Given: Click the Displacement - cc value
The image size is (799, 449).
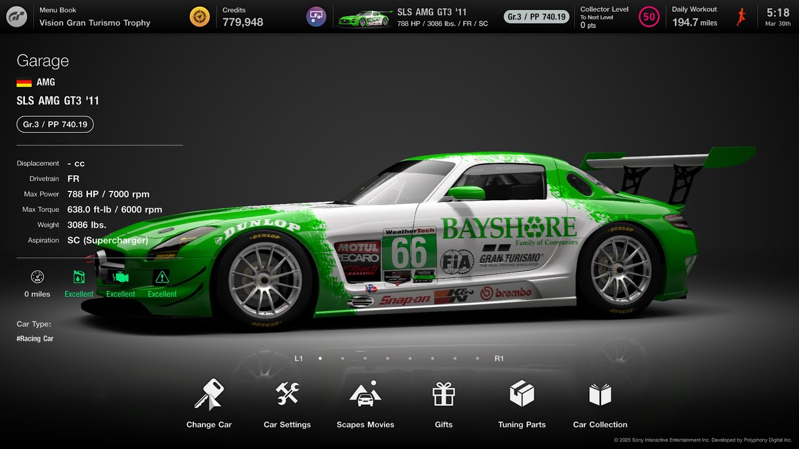Looking at the screenshot, I should (76, 163).
